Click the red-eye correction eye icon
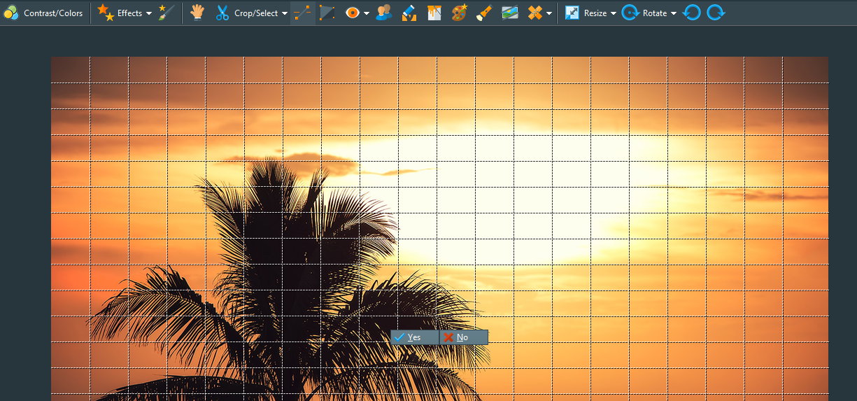857x401 pixels. pos(353,13)
